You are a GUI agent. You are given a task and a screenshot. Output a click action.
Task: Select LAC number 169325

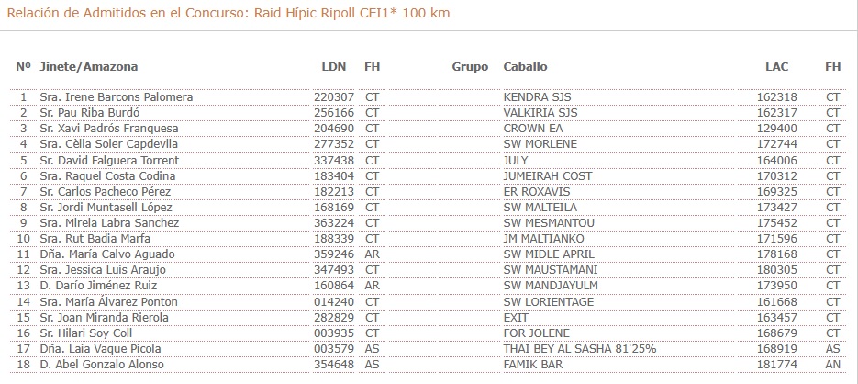coord(777,192)
